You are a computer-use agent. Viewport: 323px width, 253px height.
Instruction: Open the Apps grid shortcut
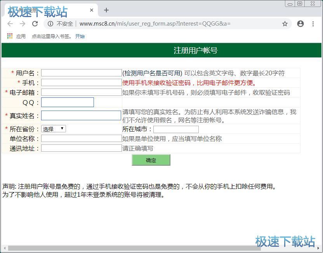coord(10,36)
